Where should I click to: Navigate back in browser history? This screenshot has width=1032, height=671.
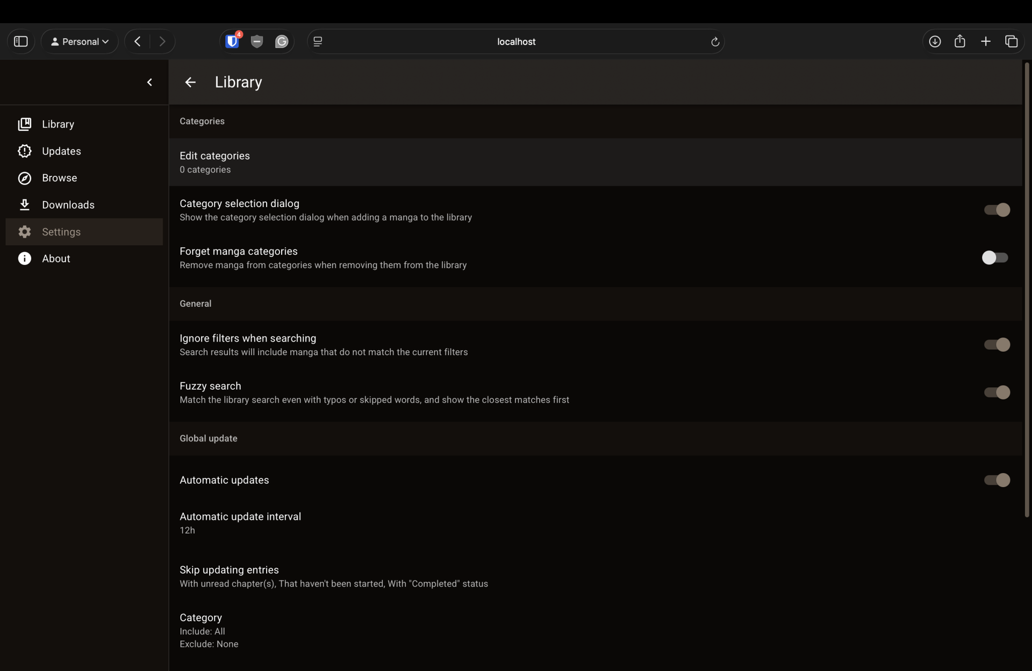pos(138,41)
